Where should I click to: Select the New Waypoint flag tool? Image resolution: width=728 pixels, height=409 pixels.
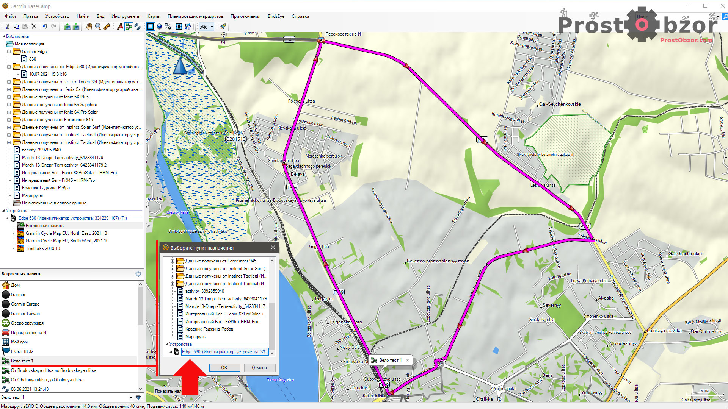pyautogui.click(x=120, y=27)
